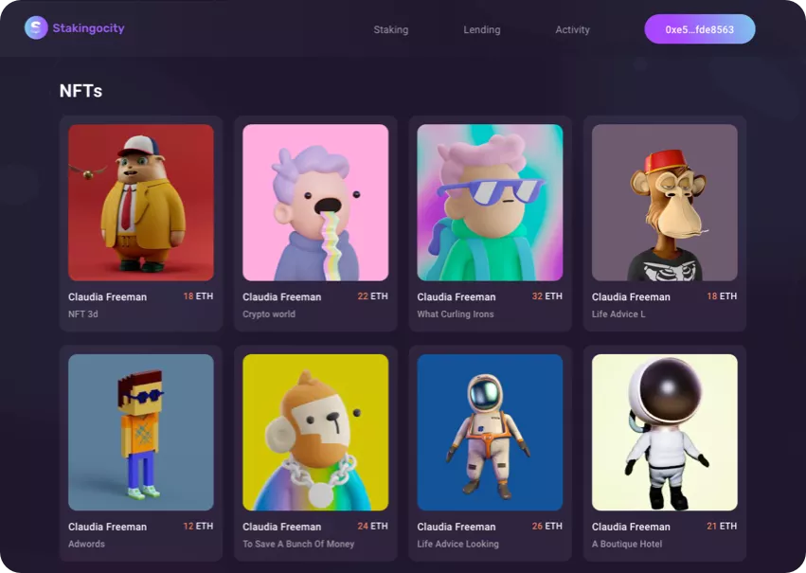The image size is (806, 573).
Task: View the A Boutique Hotel astronaut image
Action: point(664,432)
